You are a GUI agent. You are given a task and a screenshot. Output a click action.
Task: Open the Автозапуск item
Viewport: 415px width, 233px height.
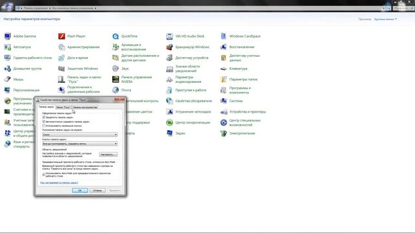18,47
